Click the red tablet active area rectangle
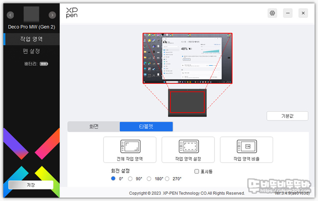318x201 pixels. click(x=187, y=102)
